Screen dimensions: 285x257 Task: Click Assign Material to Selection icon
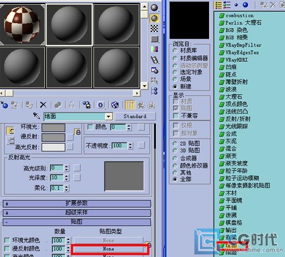coord(29,105)
